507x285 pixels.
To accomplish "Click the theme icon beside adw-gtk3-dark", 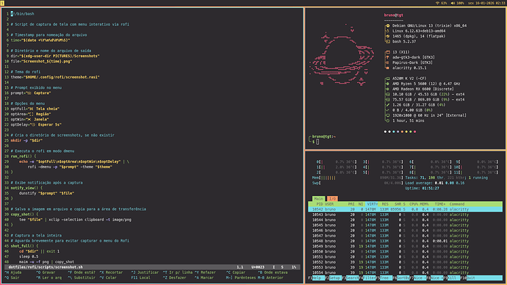I will tap(388, 57).
